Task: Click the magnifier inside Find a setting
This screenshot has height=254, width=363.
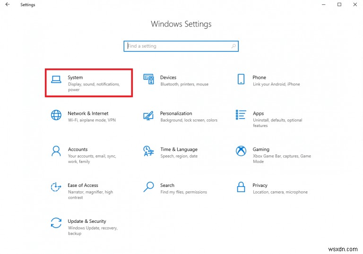Action: (234, 46)
